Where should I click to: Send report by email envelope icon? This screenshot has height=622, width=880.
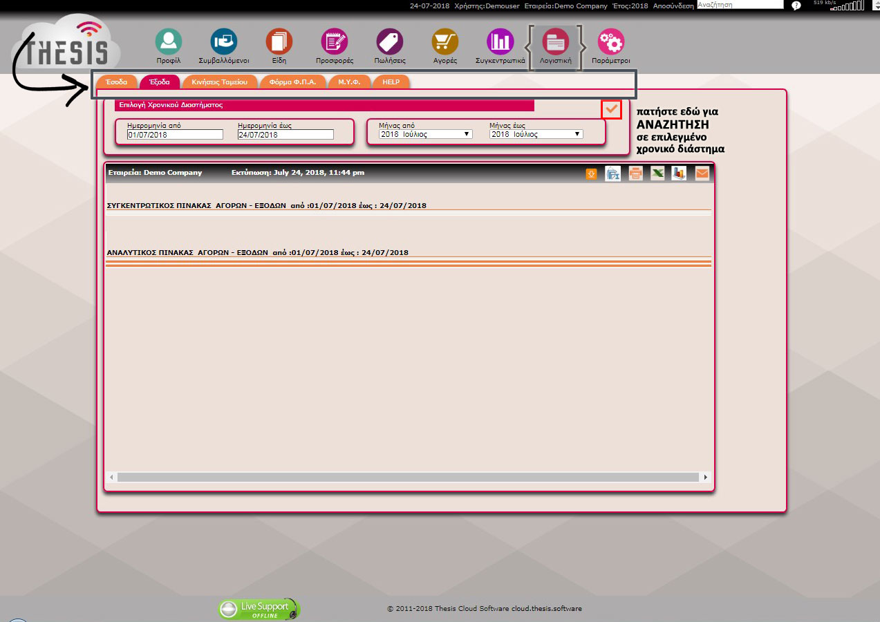702,173
